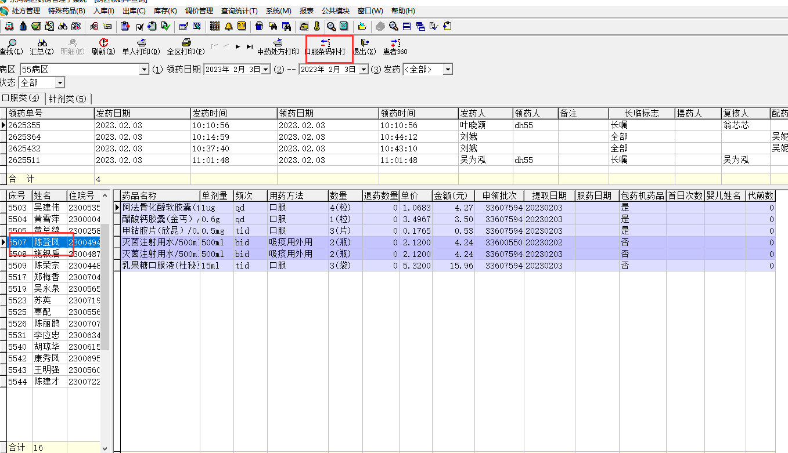
Task: Open the 查询统计(T) menu
Action: [x=239, y=11]
